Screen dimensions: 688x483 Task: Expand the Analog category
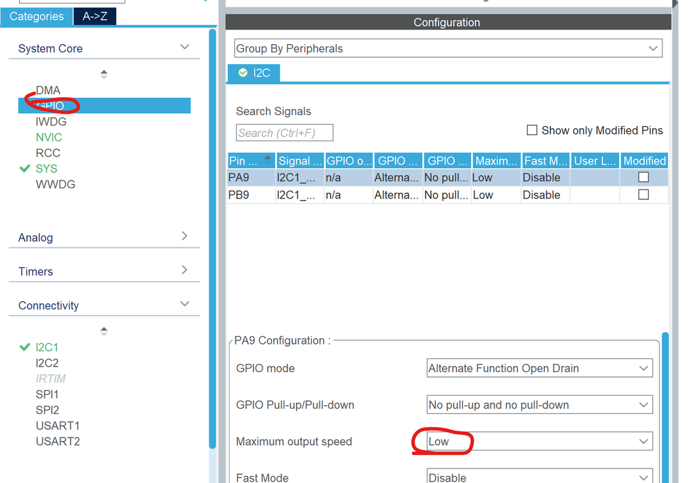[x=185, y=236]
